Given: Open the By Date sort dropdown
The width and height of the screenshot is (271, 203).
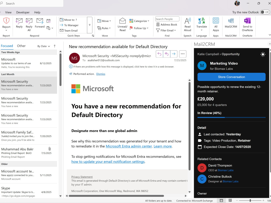Looking at the screenshot, I should [44, 46].
